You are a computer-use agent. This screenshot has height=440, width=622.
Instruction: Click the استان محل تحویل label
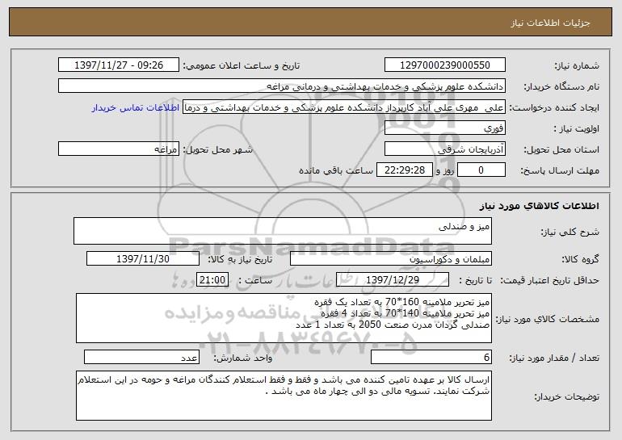(561, 150)
